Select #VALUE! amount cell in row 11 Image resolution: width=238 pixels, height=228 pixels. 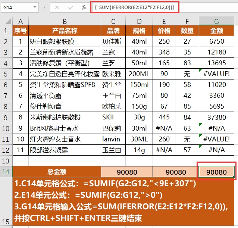[x=216, y=139]
